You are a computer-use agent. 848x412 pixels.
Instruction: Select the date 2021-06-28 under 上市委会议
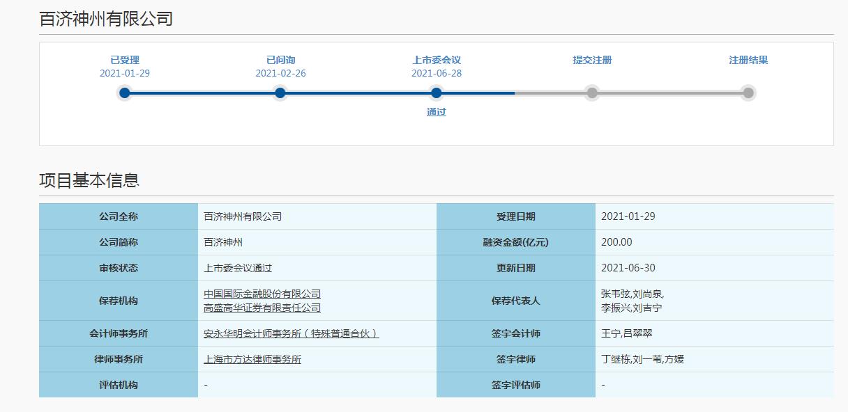(x=437, y=73)
